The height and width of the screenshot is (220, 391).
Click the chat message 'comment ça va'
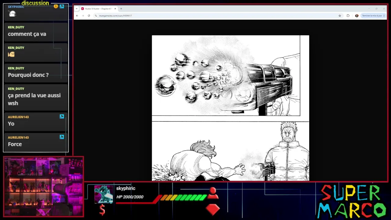point(27,34)
